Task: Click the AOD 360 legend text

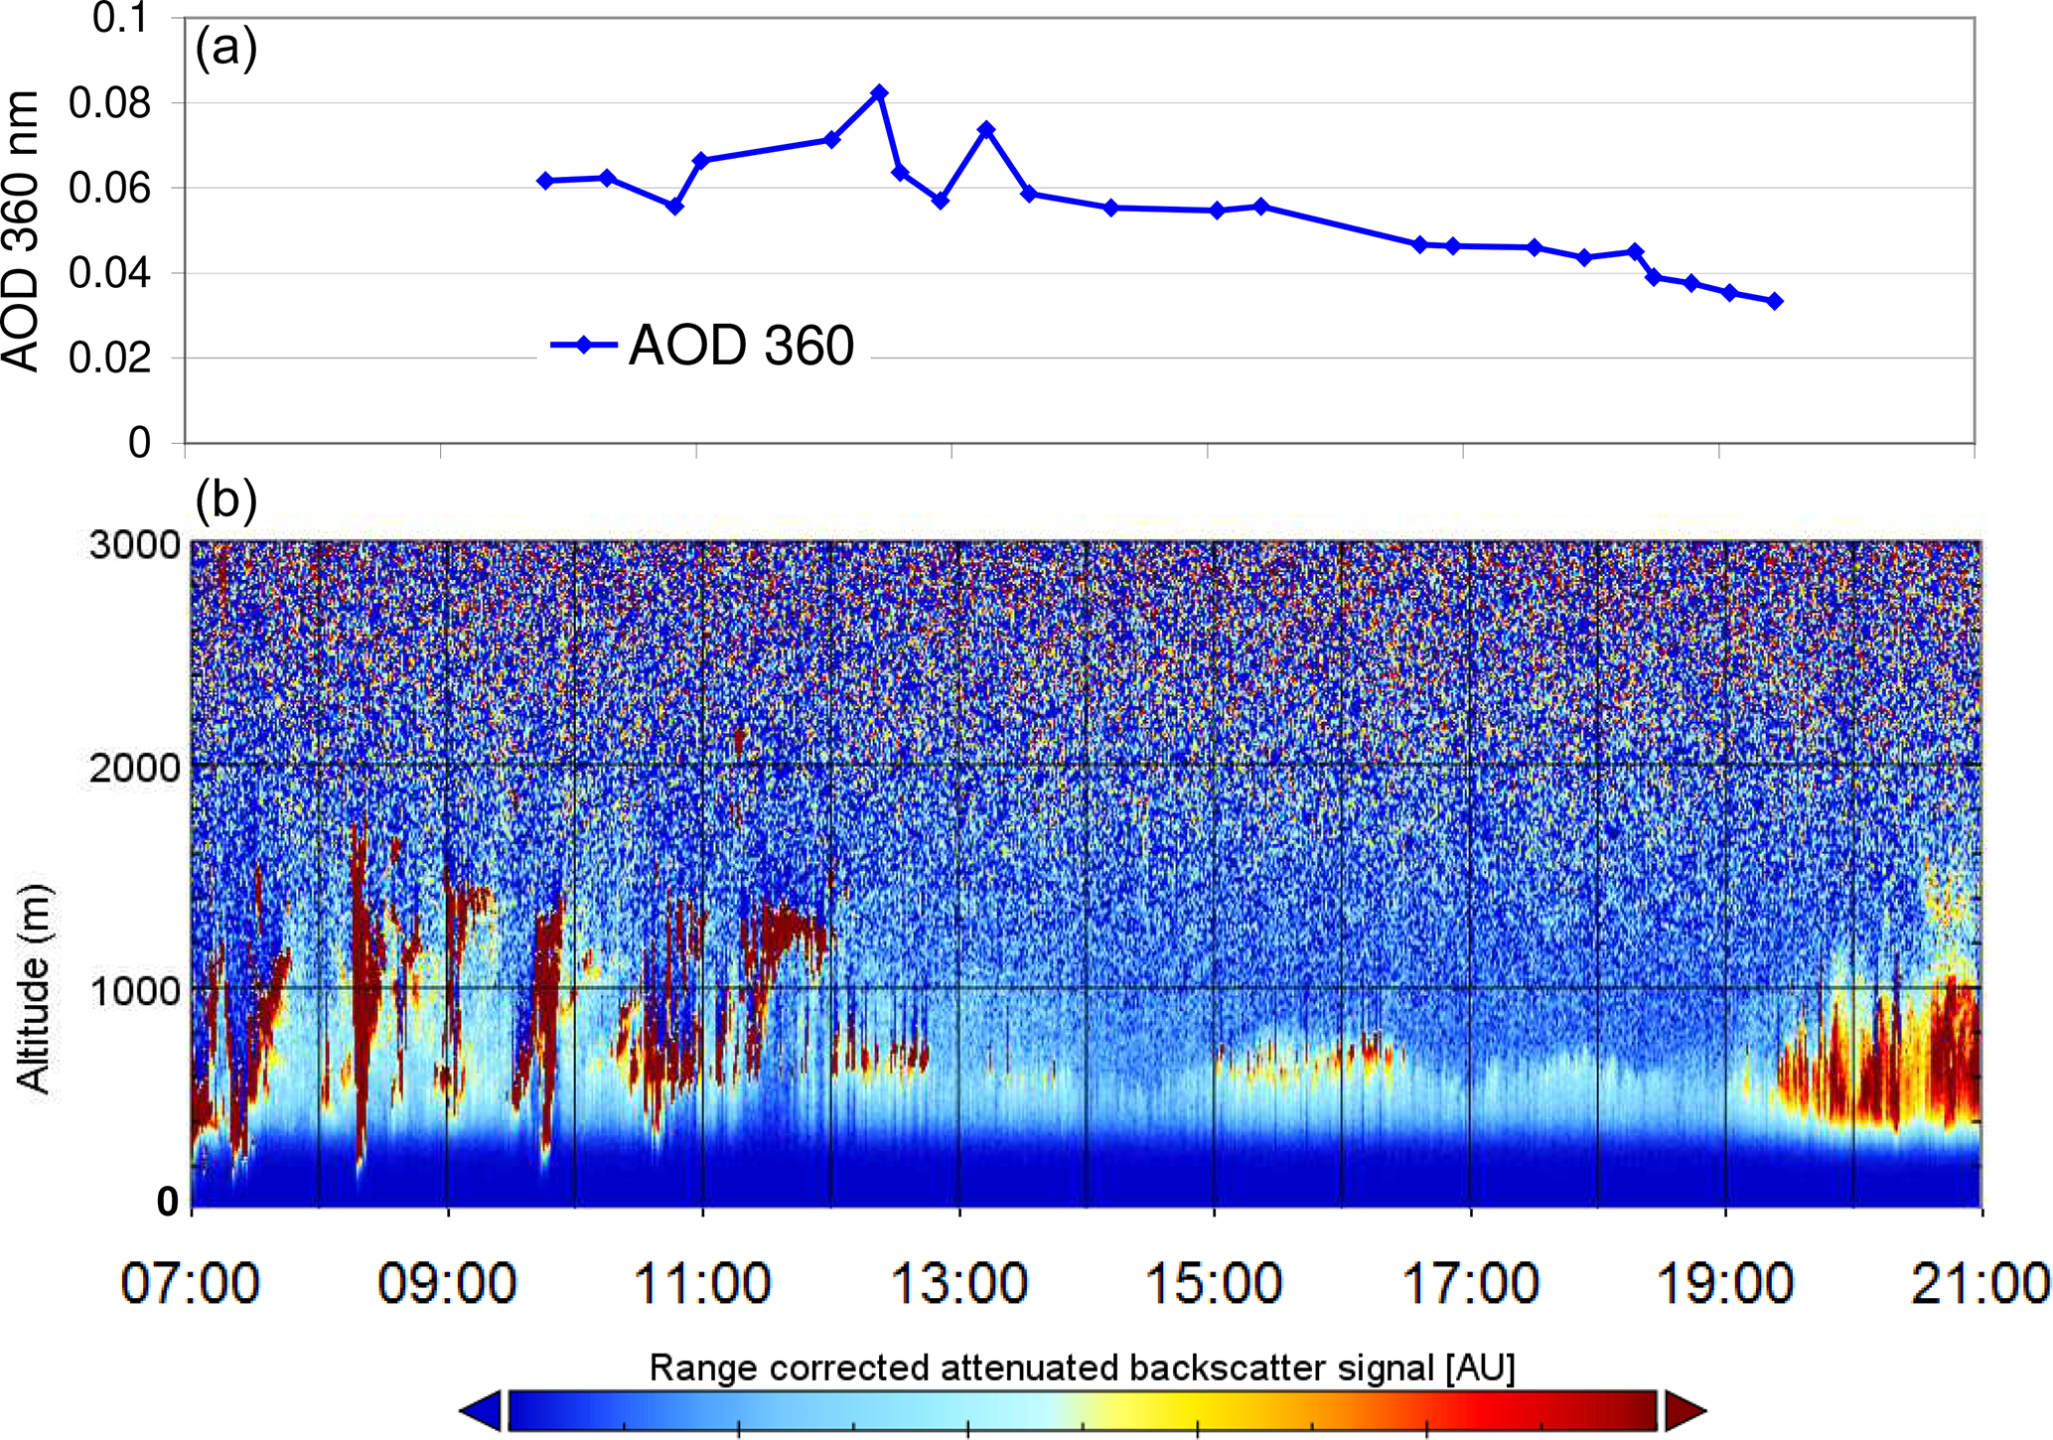Action: (741, 346)
